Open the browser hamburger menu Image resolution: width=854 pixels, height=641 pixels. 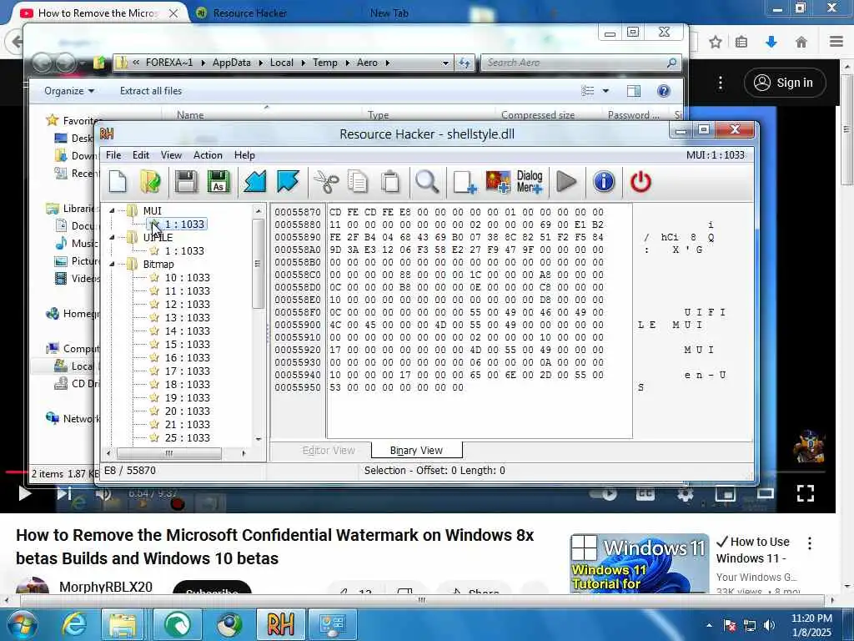tap(836, 42)
